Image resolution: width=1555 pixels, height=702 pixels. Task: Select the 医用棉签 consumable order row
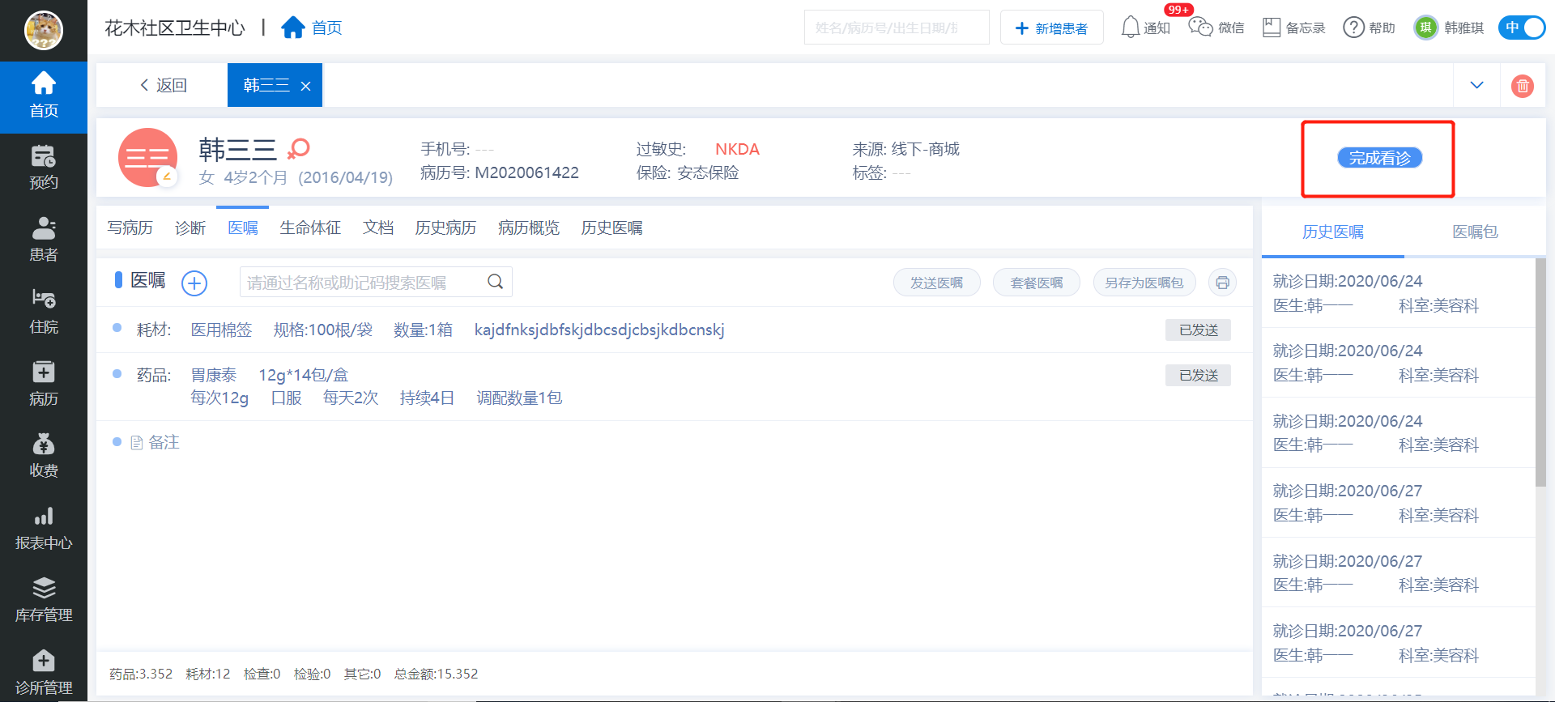click(x=675, y=330)
